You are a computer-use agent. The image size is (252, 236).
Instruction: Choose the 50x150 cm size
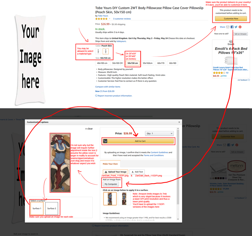(133, 63)
